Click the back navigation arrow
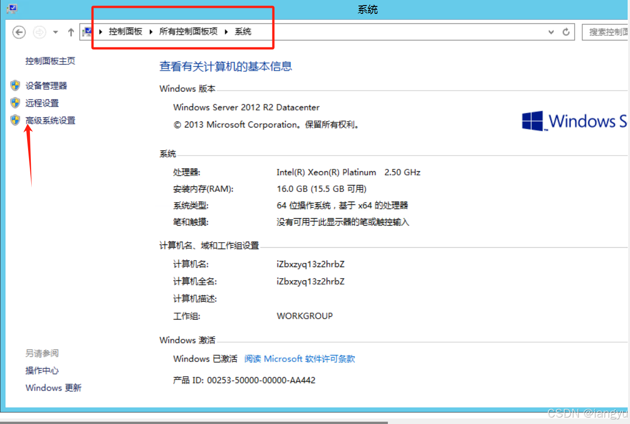This screenshot has height=424, width=630. [x=18, y=31]
